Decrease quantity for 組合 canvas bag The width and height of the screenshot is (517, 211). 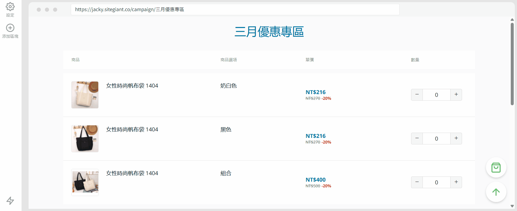[417, 182]
